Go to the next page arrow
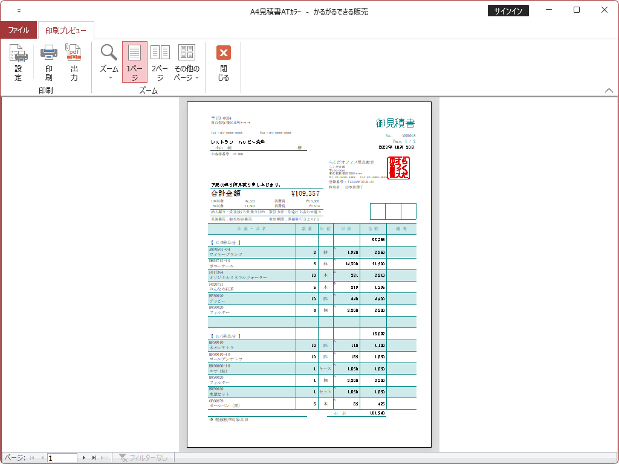Image resolution: width=619 pixels, height=464 pixels. click(x=84, y=457)
